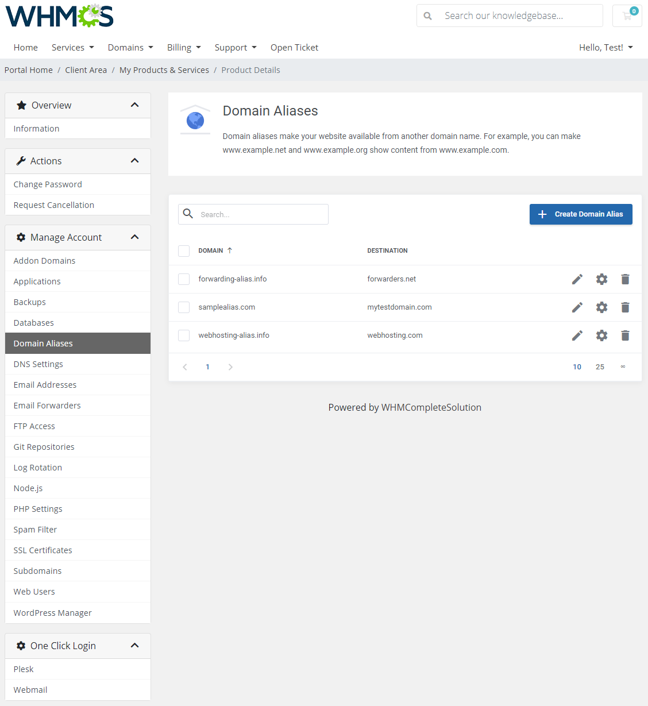Open DNS Settings in sidebar
The width and height of the screenshot is (648, 706).
click(x=38, y=364)
